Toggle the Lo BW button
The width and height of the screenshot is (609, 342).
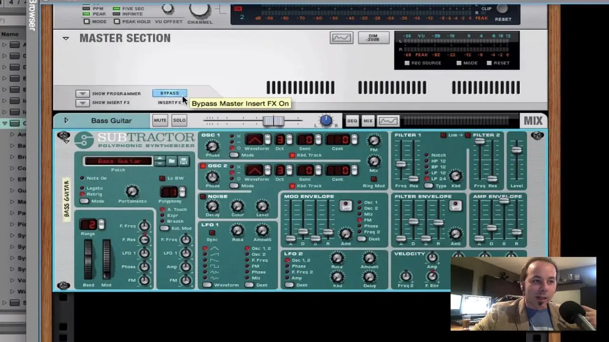pyautogui.click(x=162, y=178)
